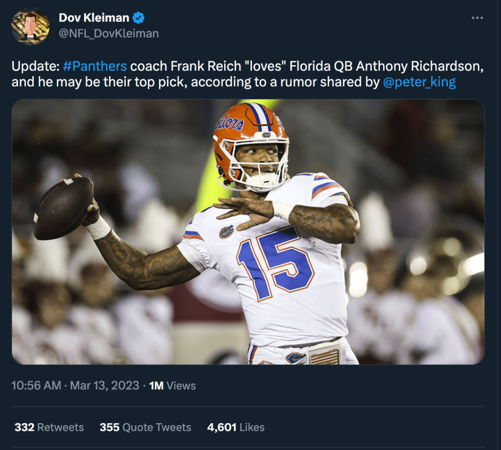
Task: Open the #Panthers hashtag
Action: coord(95,67)
